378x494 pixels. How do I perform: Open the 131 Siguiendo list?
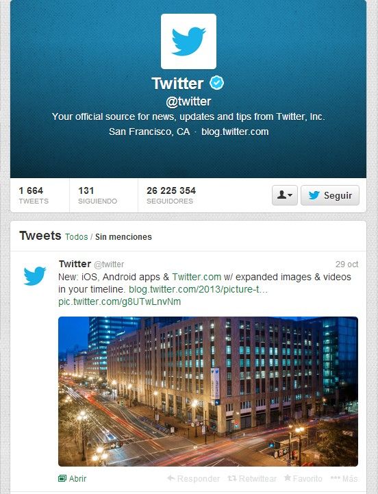coord(97,195)
